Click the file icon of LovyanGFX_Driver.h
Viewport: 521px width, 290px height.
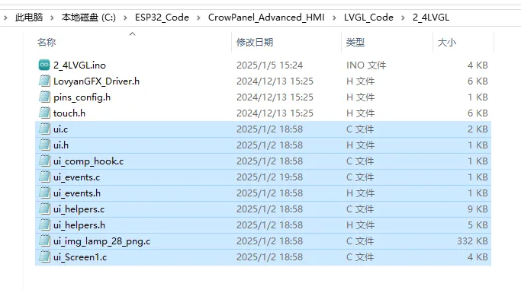(44, 81)
